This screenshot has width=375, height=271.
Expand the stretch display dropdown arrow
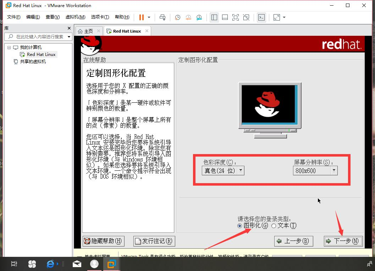[x=284, y=17]
